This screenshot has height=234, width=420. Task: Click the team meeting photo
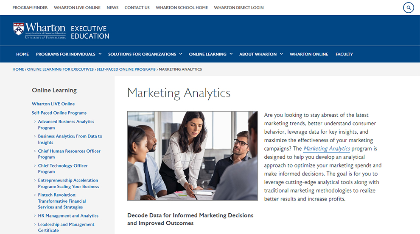click(x=192, y=156)
